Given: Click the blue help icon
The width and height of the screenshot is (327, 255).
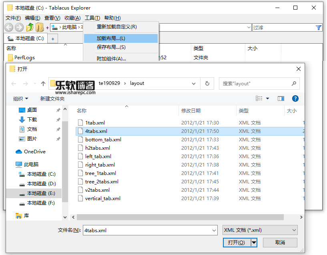Looking at the screenshot, I should [295, 98].
